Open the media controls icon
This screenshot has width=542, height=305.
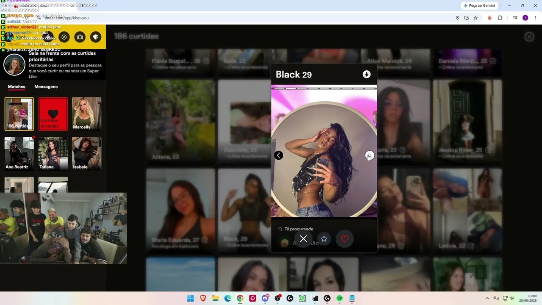(515, 18)
